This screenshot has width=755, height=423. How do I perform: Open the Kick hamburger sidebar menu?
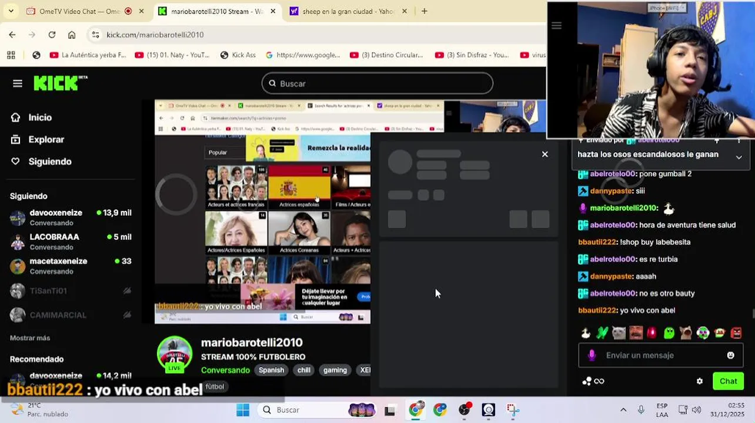(x=18, y=83)
